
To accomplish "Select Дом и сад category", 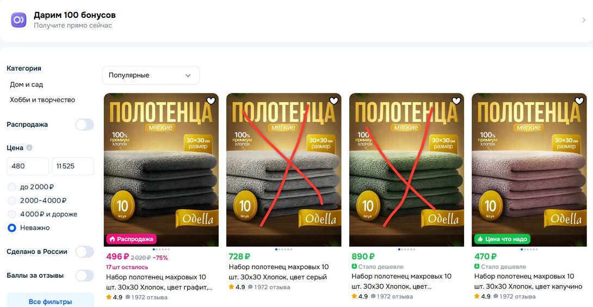I will [27, 85].
